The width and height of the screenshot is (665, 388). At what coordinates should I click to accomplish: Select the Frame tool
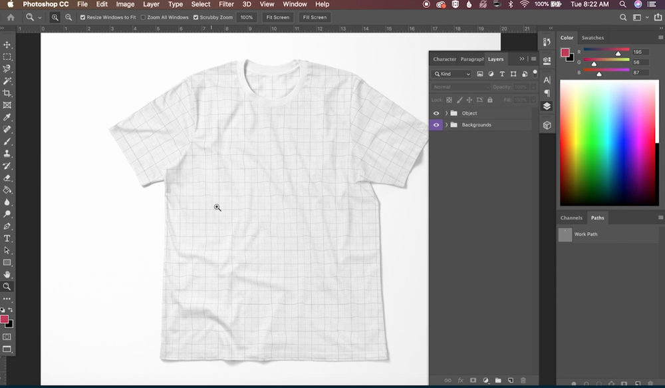point(7,105)
